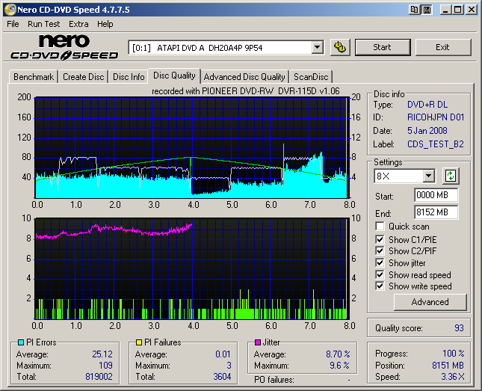The image size is (482, 391).
Task: Click the PI failures and jitter lower graph
Action: pos(192,268)
